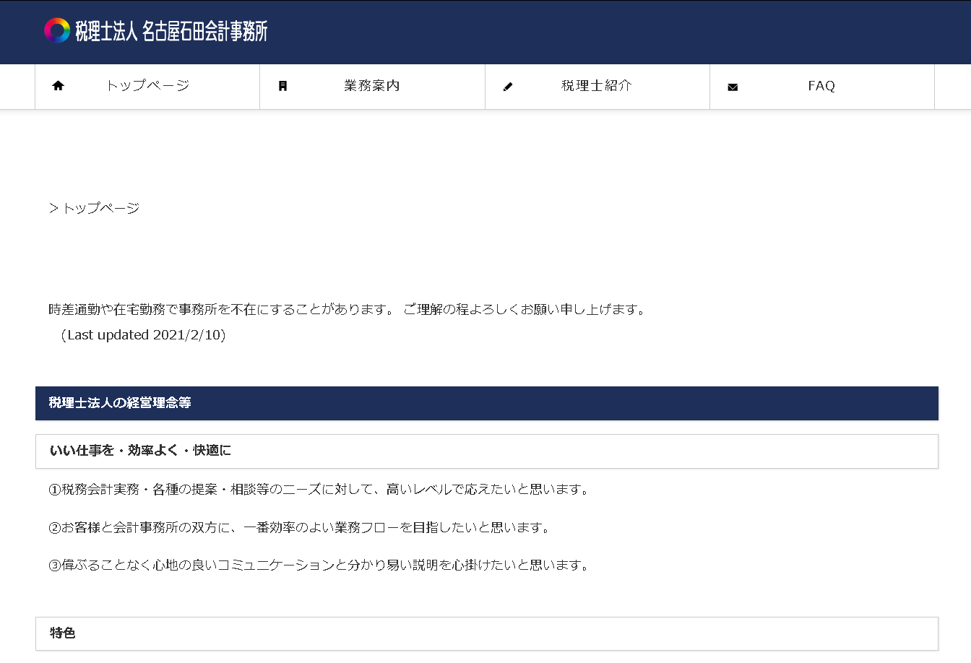Open the envelope icon next to FAQ
The height and width of the screenshot is (663, 971).
click(x=733, y=85)
